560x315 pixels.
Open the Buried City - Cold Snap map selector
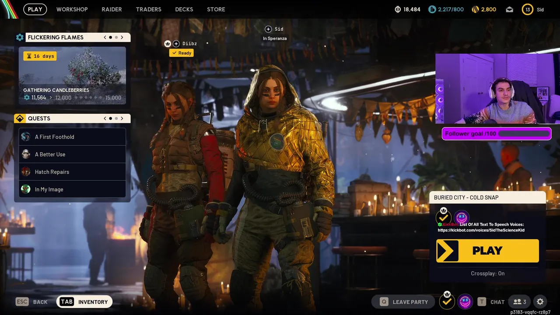[x=488, y=197]
